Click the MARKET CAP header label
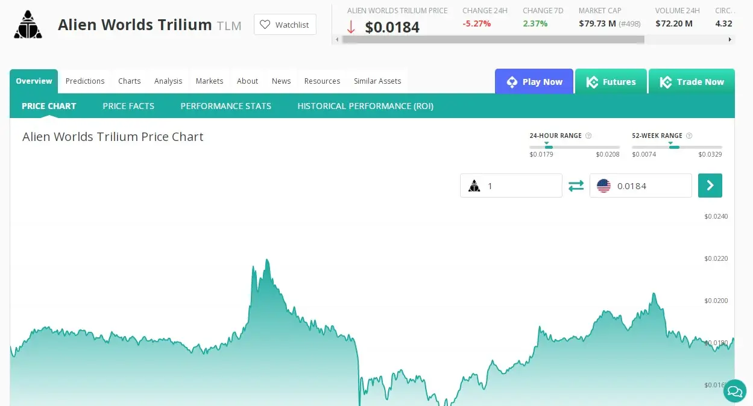Screen dimensions: 753x406 pos(600,11)
